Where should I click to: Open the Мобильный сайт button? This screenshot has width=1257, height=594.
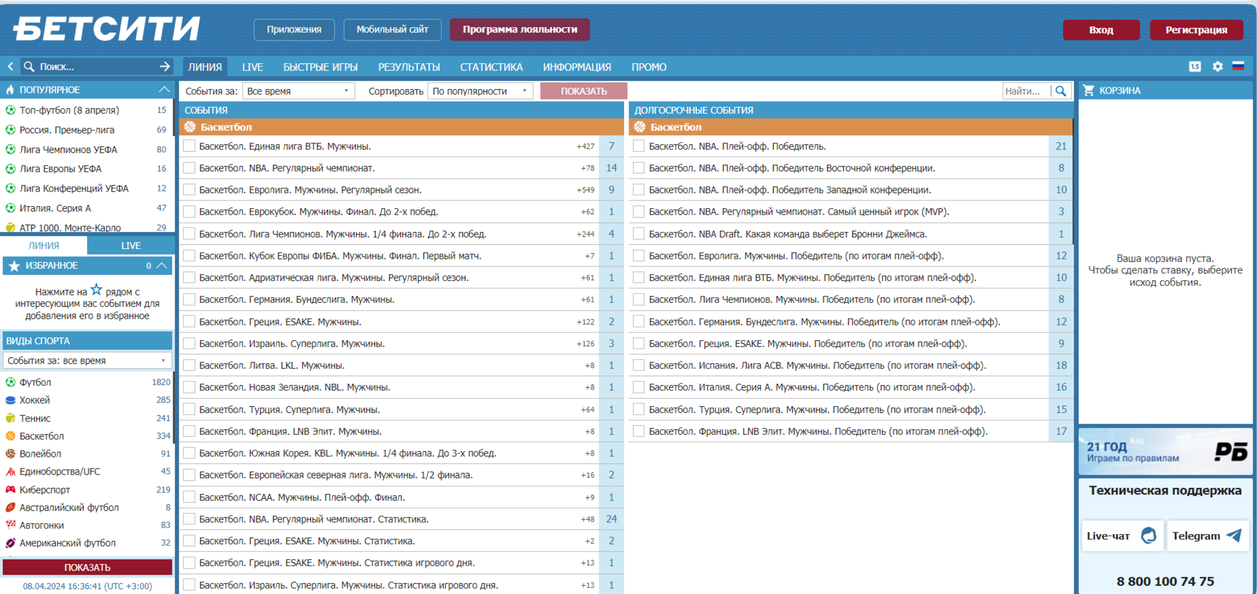[x=392, y=29]
